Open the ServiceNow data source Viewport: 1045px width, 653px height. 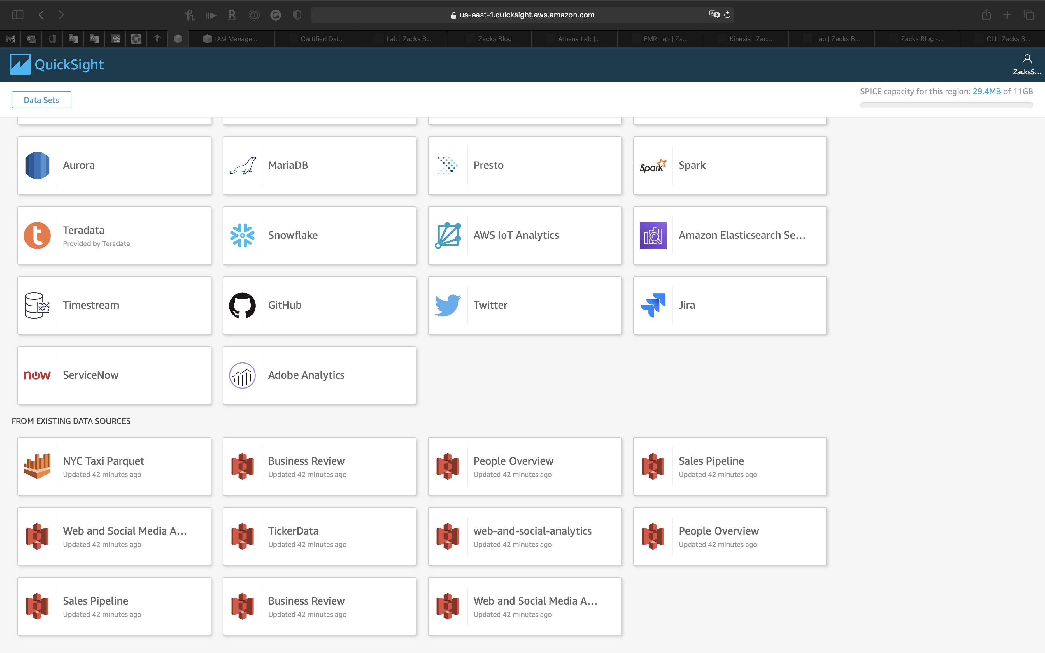[114, 375]
